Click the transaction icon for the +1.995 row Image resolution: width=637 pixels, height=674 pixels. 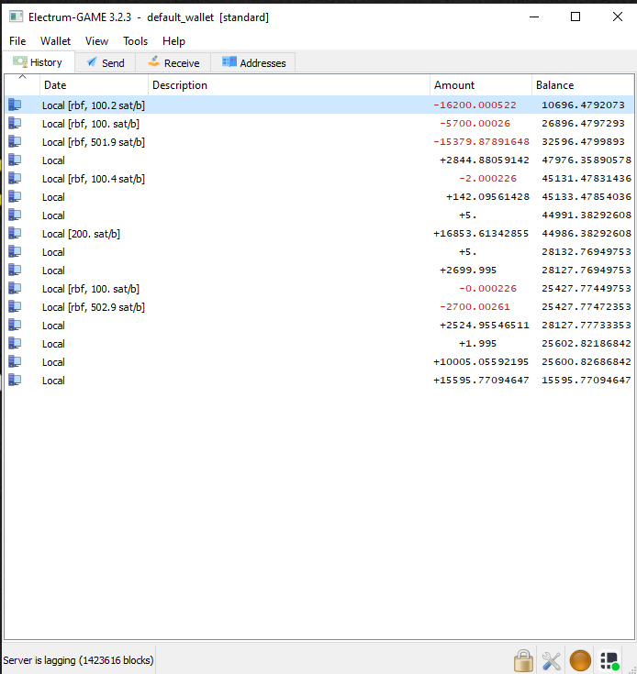click(15, 344)
